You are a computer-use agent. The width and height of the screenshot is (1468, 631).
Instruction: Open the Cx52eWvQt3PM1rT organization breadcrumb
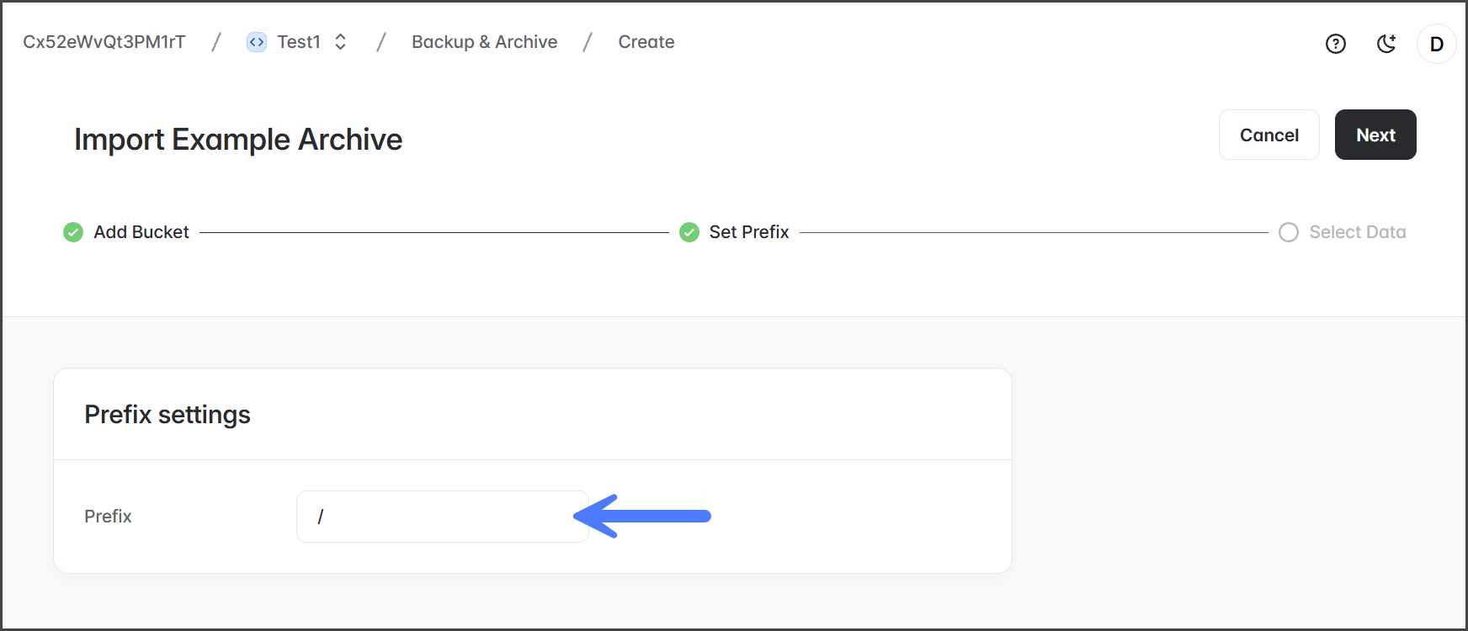(104, 42)
